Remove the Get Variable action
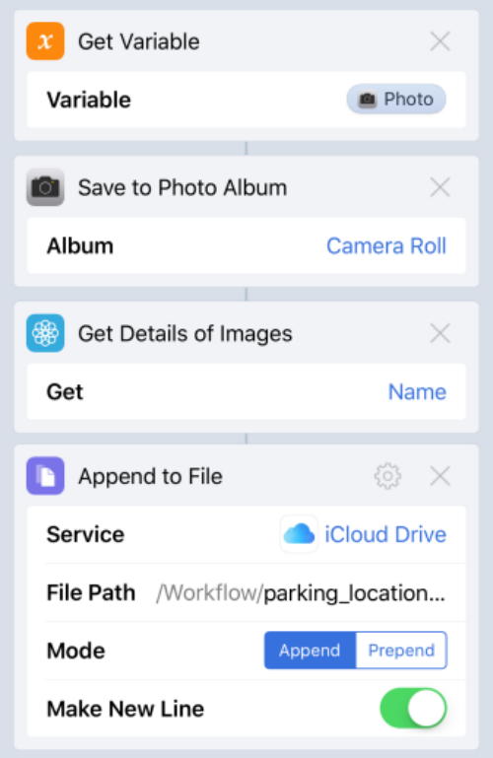Viewport: 493px width, 758px height. pos(440,41)
